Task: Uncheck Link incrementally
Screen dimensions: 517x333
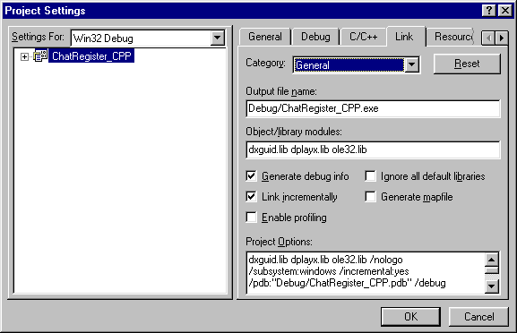Action: (x=251, y=197)
